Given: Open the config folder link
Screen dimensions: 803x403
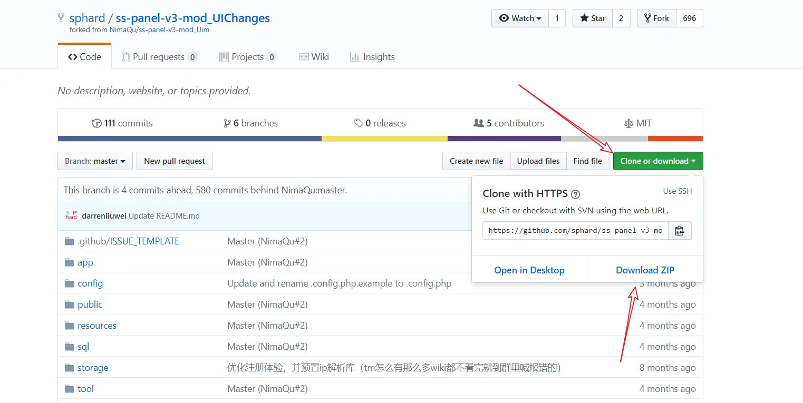Looking at the screenshot, I should click(x=90, y=283).
